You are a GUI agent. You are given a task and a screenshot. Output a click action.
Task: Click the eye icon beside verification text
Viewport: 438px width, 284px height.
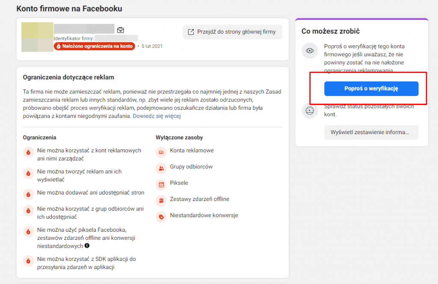point(310,51)
